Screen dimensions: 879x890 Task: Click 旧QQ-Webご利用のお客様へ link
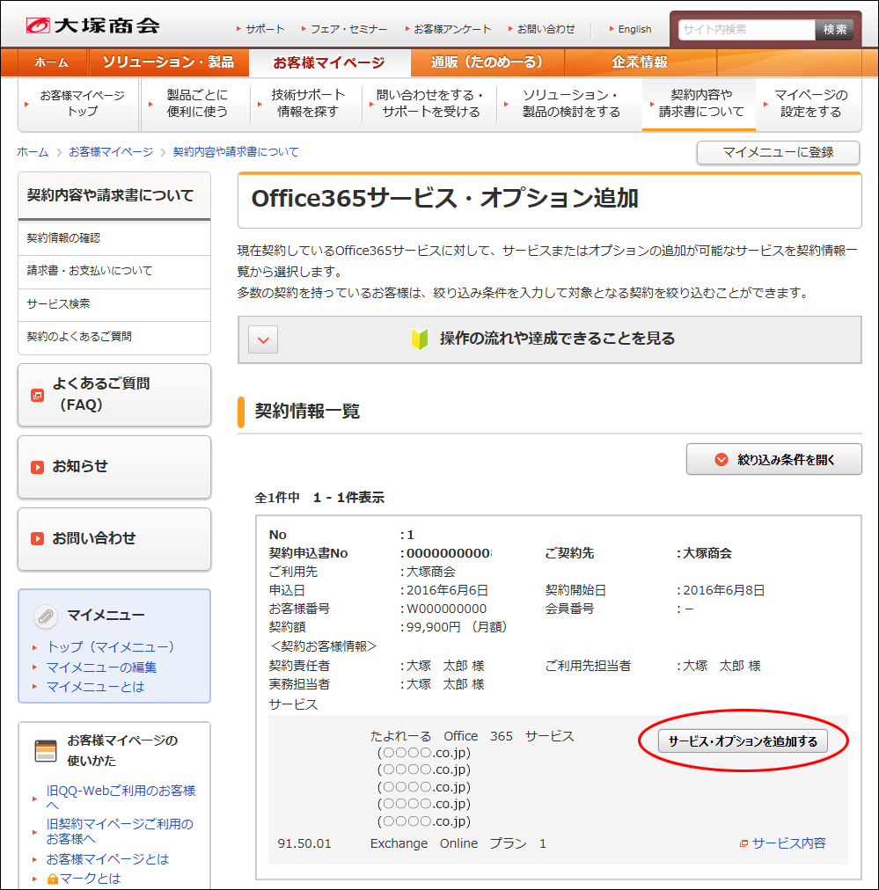click(x=121, y=798)
